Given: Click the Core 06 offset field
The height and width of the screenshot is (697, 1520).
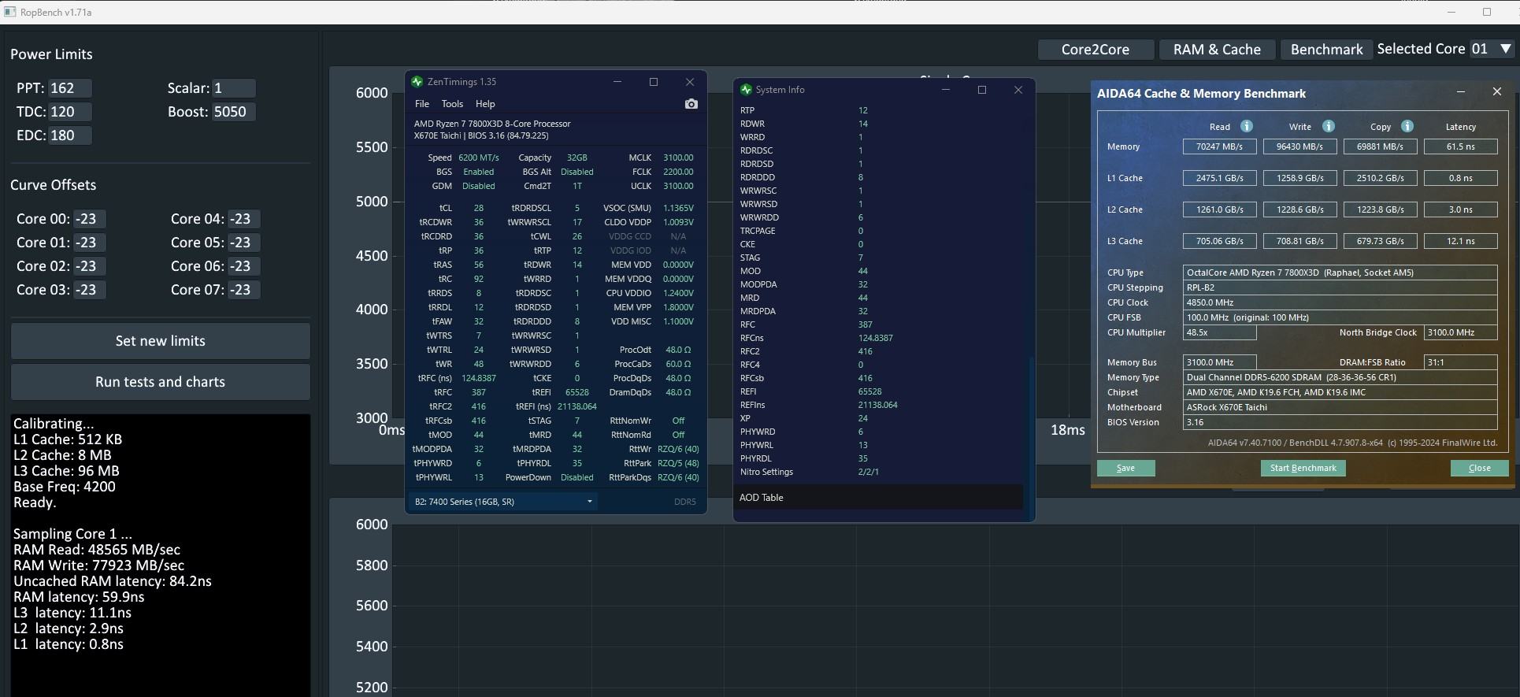Looking at the screenshot, I should click(x=243, y=266).
